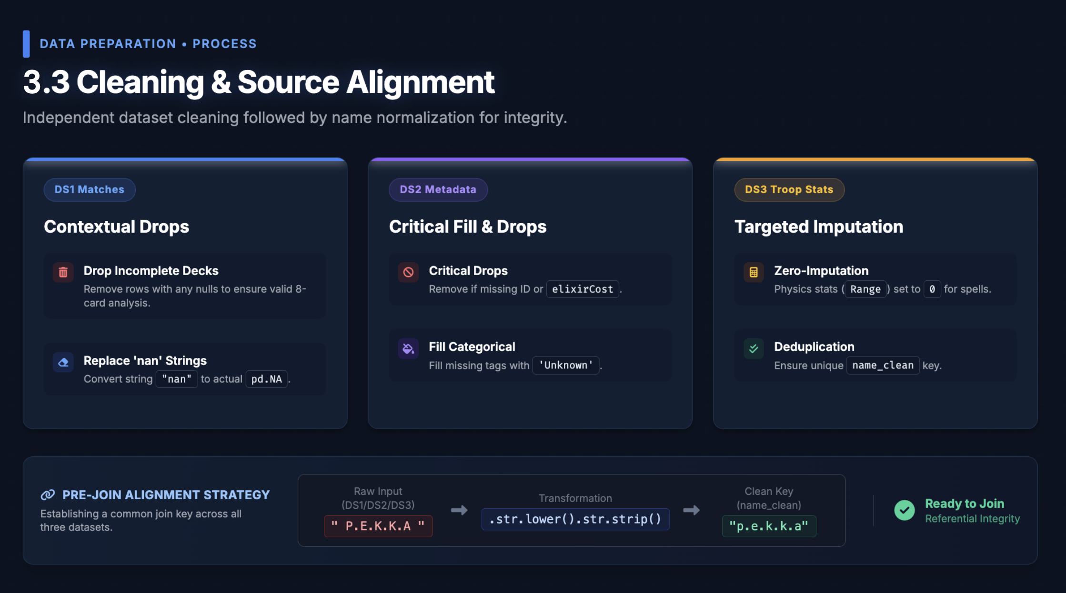Click the arrow before the Clean Key box

[691, 510]
